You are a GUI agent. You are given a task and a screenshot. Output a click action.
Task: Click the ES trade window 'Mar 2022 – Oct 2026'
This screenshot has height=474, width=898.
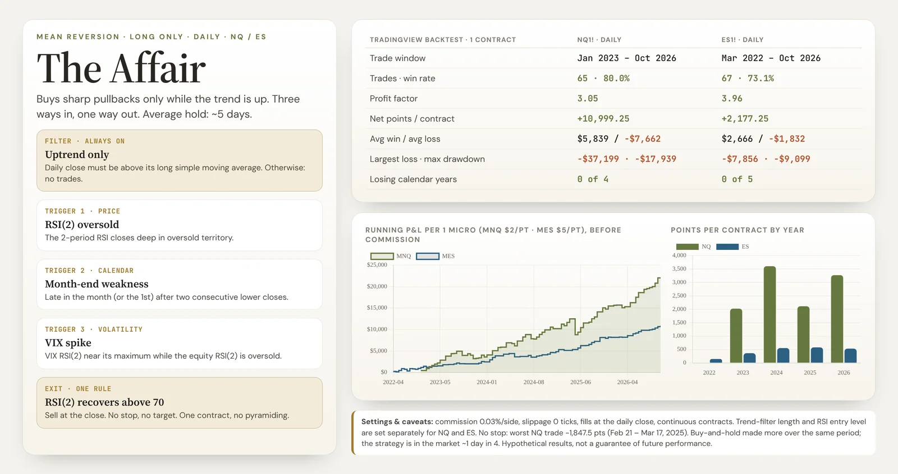click(x=771, y=58)
